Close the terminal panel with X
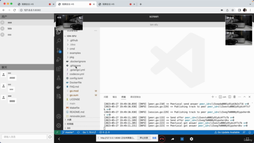The height and width of the screenshot is (143, 254). pos(250,97)
